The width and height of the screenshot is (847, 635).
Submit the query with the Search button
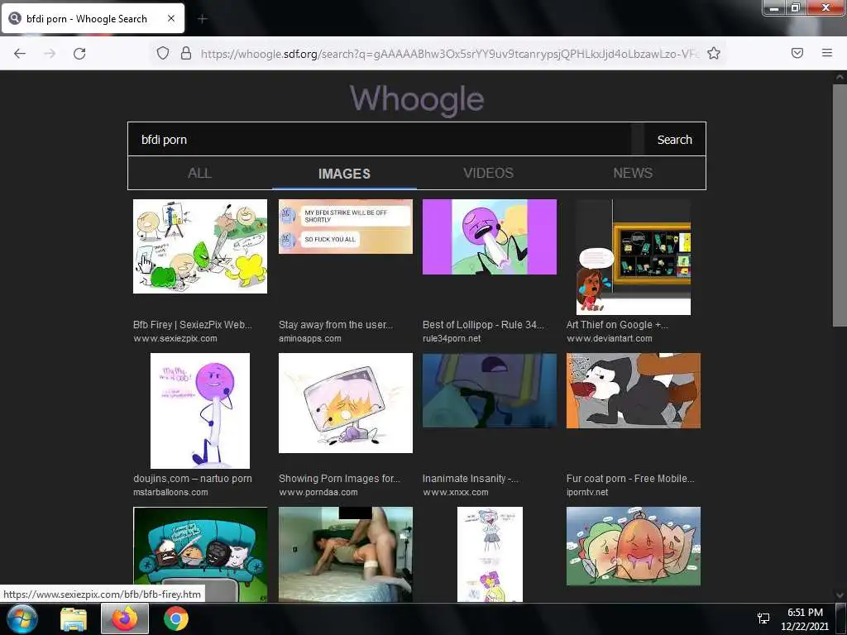click(x=674, y=139)
